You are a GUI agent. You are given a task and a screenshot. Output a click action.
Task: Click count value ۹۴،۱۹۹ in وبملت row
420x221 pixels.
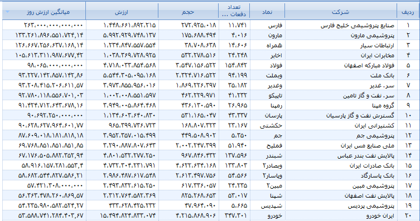(238, 75)
